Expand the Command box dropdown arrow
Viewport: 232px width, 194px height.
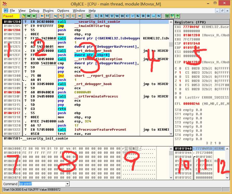coord(67,184)
